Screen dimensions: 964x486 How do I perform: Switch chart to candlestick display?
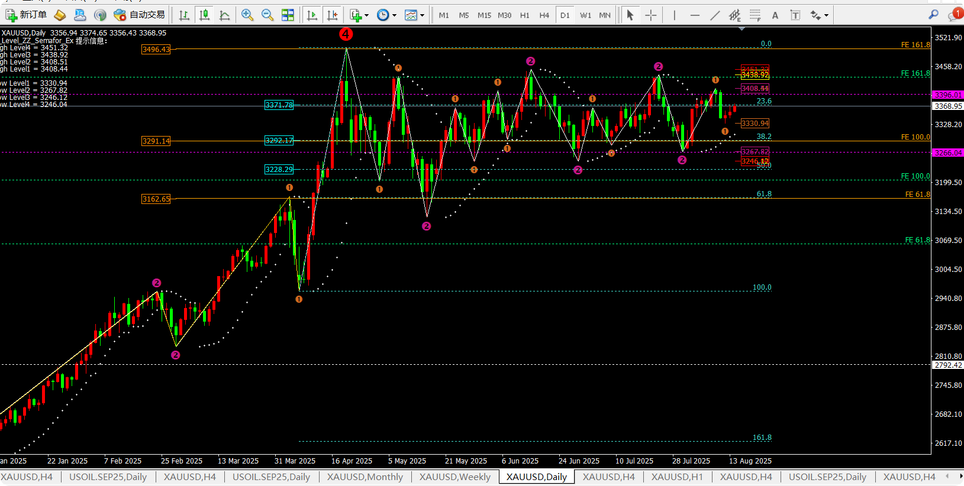(204, 15)
